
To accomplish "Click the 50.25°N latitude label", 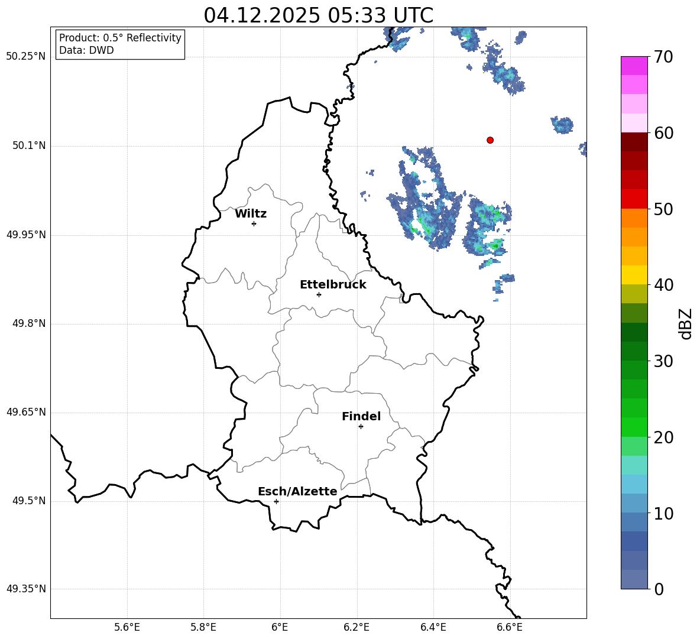I will [26, 57].
